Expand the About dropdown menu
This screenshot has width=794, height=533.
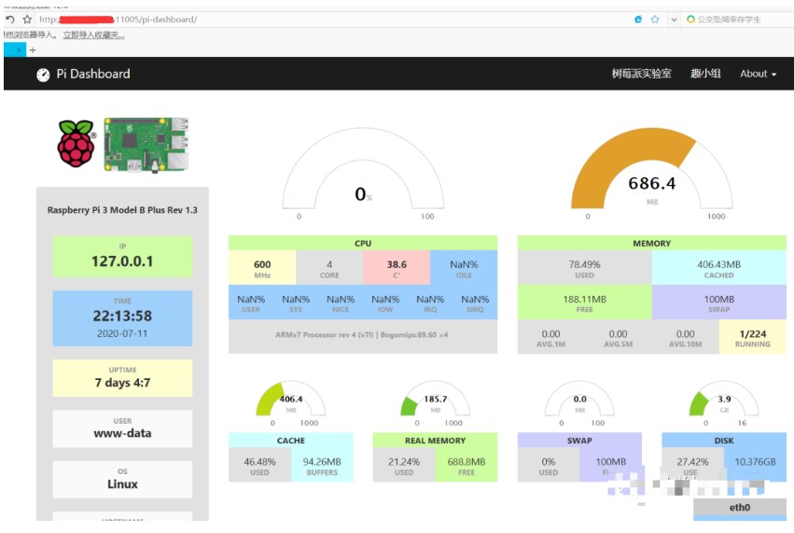coord(758,74)
